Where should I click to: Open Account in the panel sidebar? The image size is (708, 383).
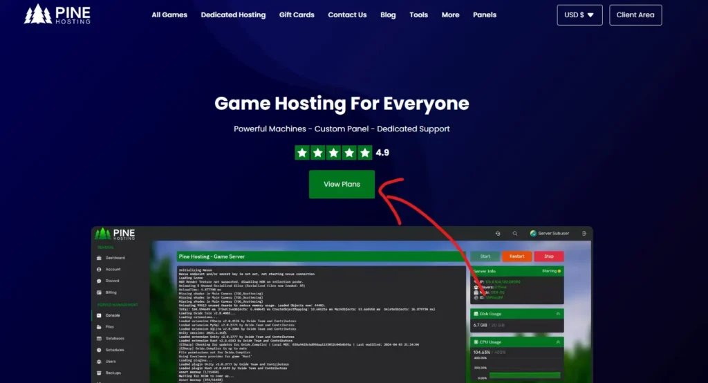pos(109,269)
